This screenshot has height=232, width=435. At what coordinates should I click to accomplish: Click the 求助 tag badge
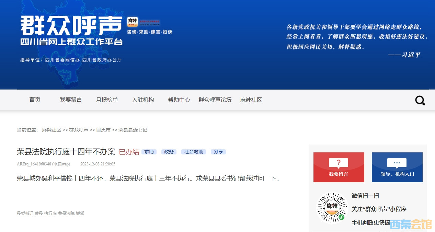tap(149, 152)
